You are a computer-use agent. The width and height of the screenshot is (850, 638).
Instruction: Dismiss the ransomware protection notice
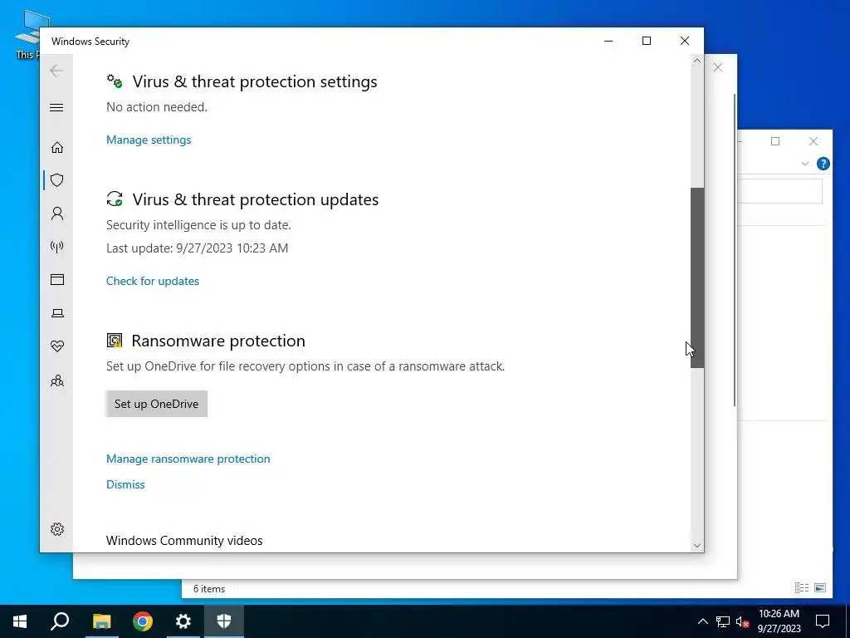(125, 484)
